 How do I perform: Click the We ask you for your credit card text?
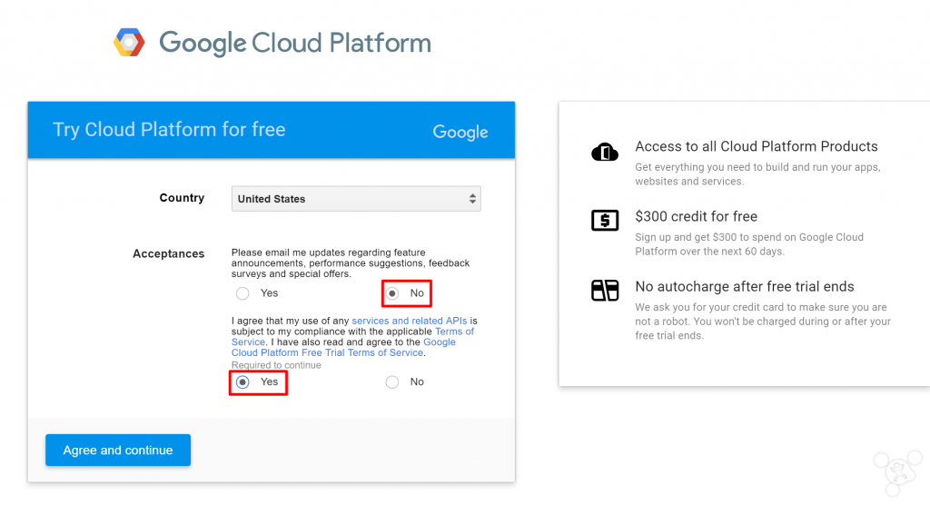tap(763, 321)
